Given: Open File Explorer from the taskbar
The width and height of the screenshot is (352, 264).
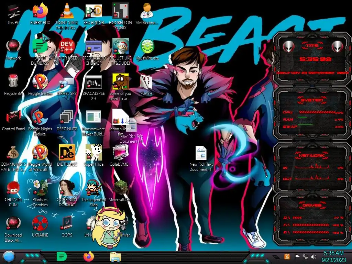Looking at the screenshot, I should click(115, 257).
